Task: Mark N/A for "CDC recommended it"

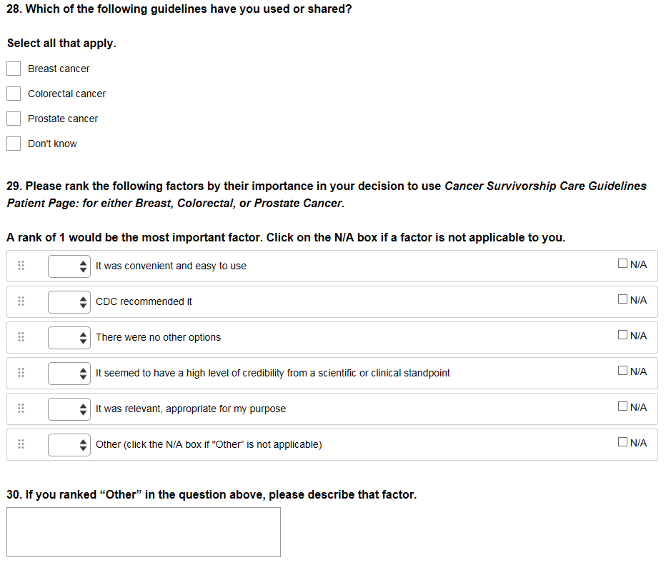Action: coord(623,299)
